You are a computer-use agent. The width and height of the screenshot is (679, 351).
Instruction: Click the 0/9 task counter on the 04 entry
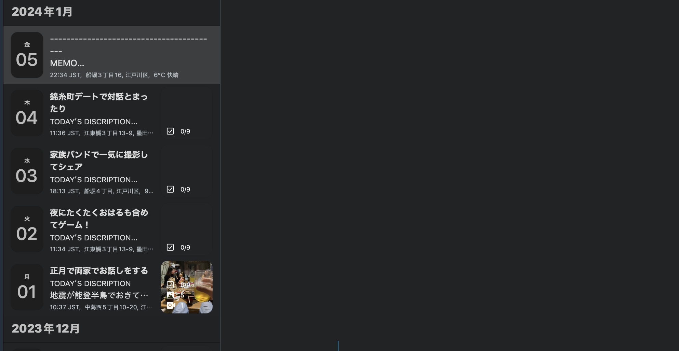coord(185,131)
